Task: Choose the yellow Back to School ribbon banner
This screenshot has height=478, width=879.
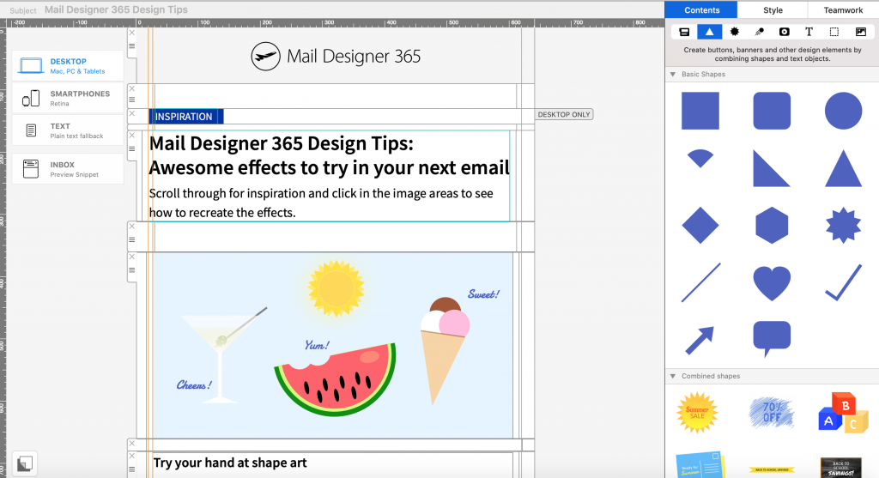Action: 772,469
